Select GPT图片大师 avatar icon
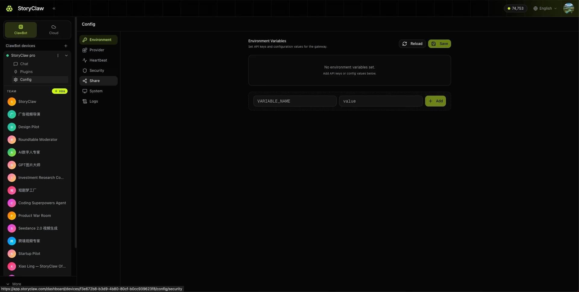579x292 pixels. [12, 165]
